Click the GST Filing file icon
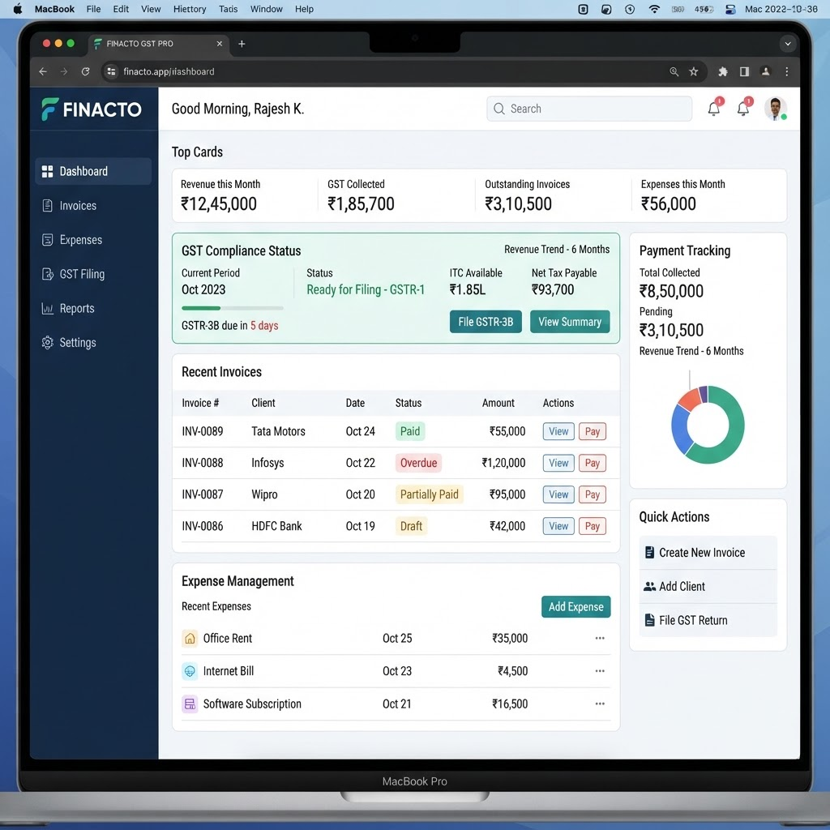Screen dimensions: 830x830 tap(47, 274)
